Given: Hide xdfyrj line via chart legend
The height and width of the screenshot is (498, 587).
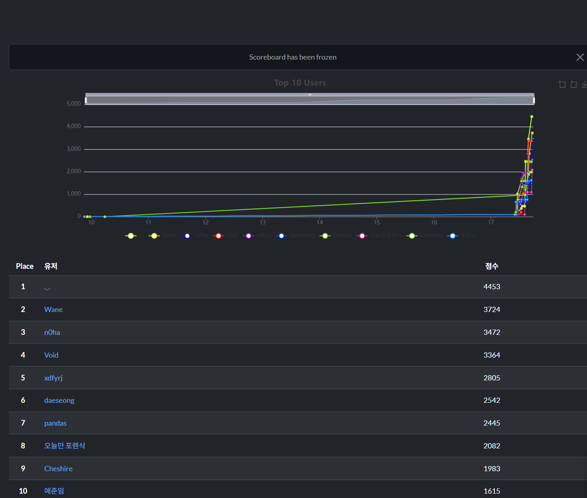Looking at the screenshot, I should click(257, 236).
